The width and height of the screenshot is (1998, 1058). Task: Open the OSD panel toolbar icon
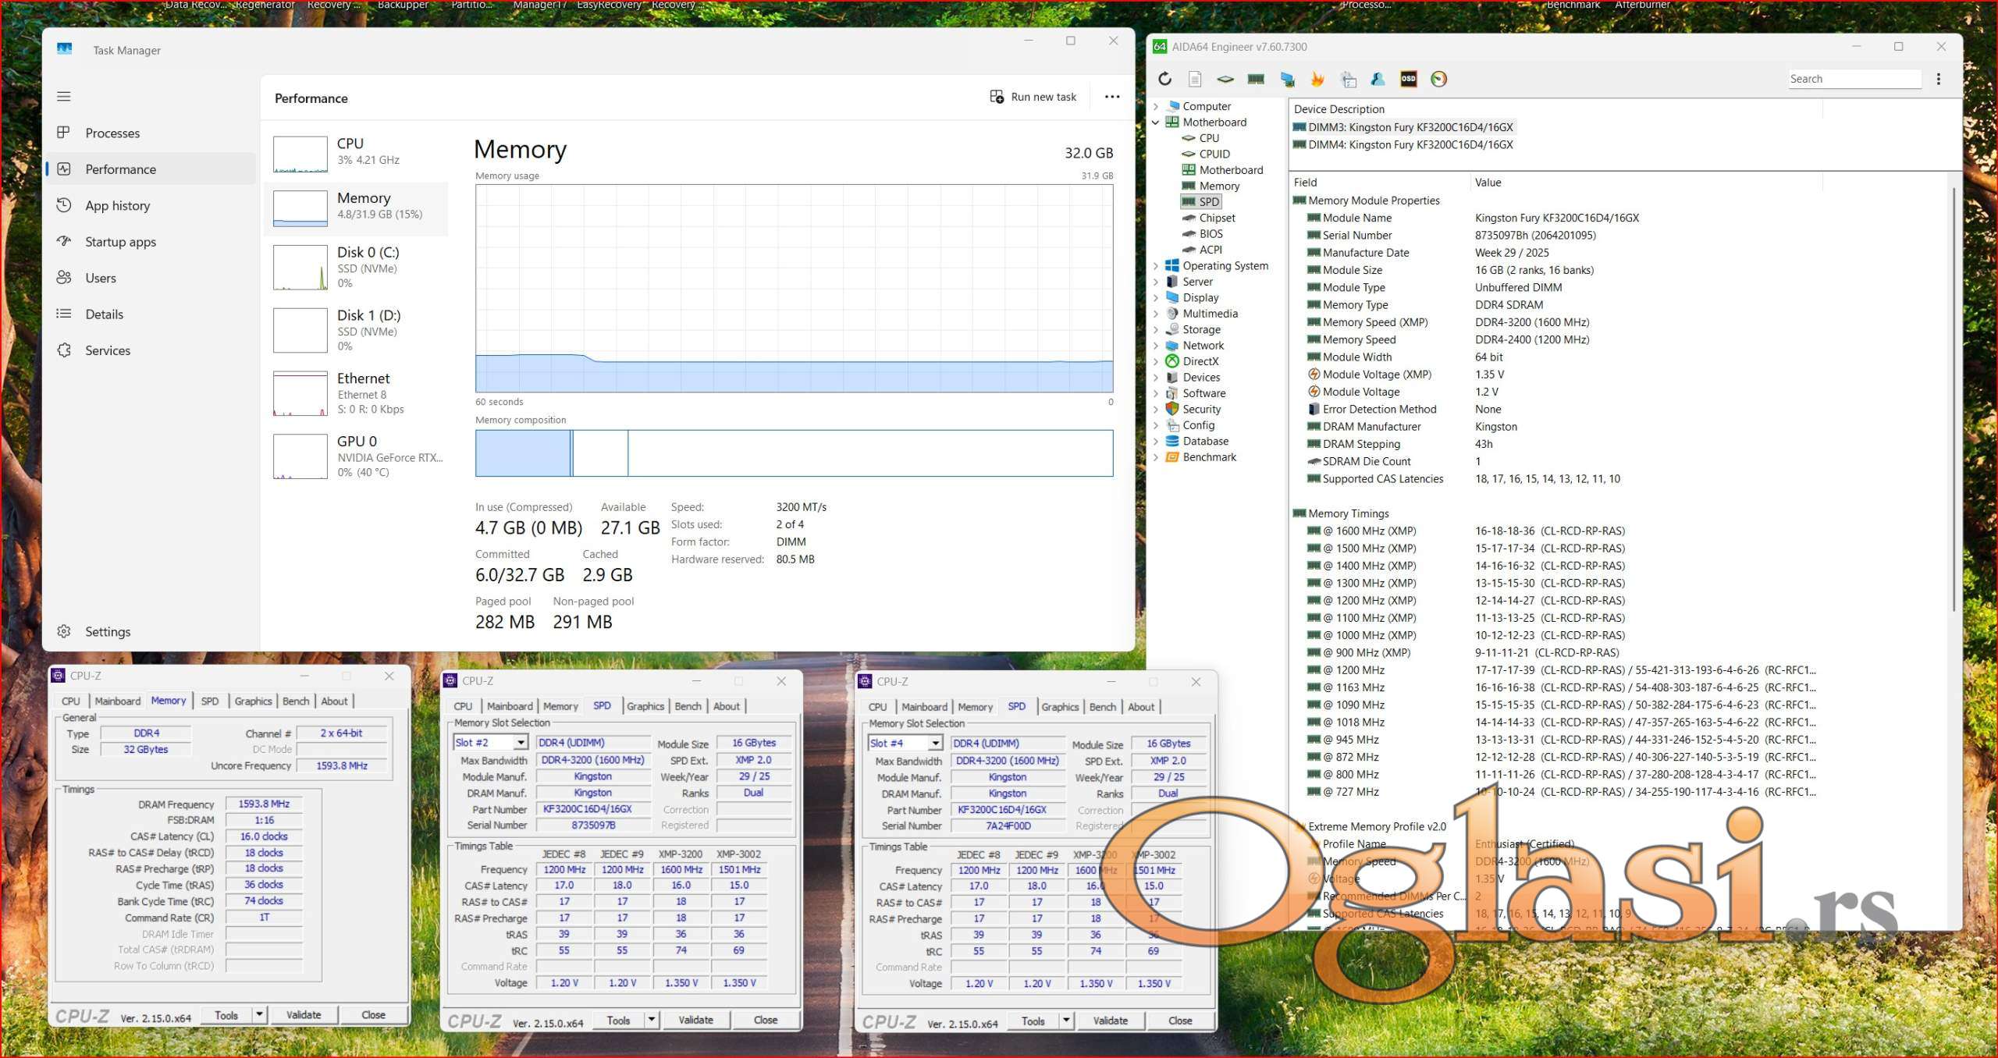[1408, 79]
